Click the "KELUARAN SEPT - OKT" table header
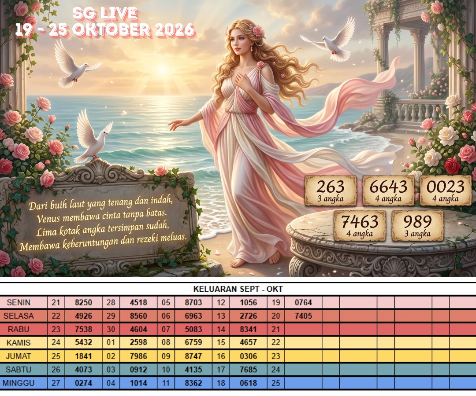 [x=238, y=289]
